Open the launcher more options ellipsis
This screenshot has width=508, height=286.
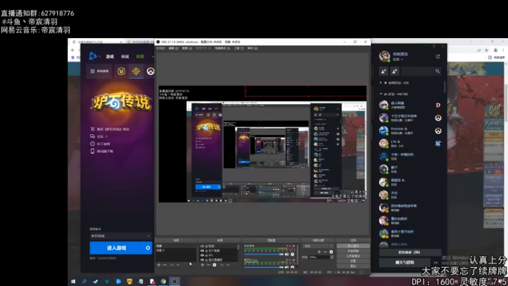(153, 57)
